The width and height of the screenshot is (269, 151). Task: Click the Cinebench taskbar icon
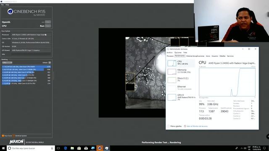[100, 148]
